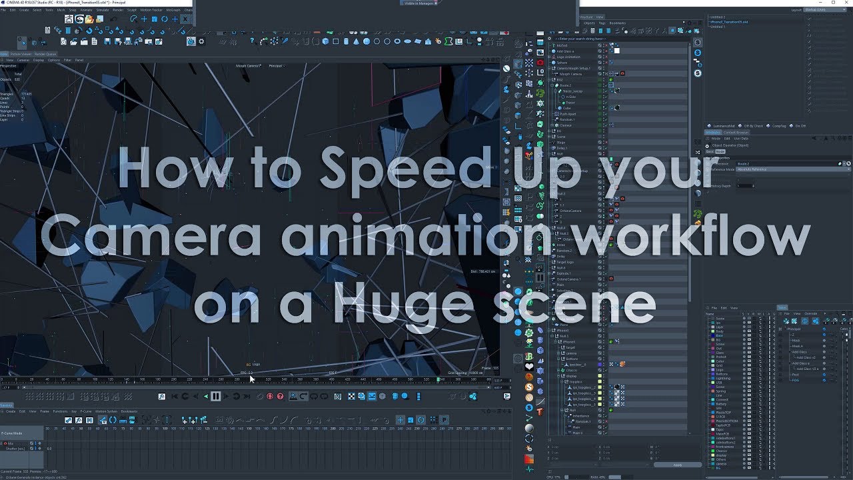Click the green playhead on timeline ruler

point(438,379)
